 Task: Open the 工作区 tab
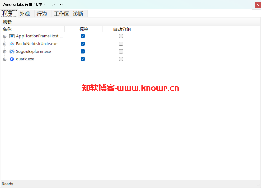point(61,14)
